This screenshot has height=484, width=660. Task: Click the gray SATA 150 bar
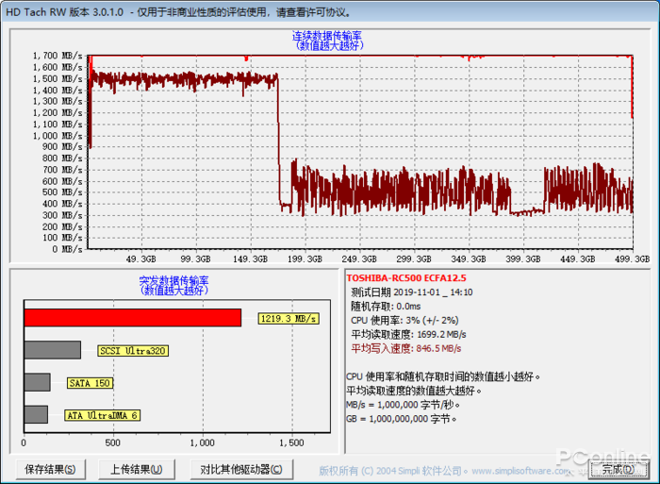coord(37,382)
